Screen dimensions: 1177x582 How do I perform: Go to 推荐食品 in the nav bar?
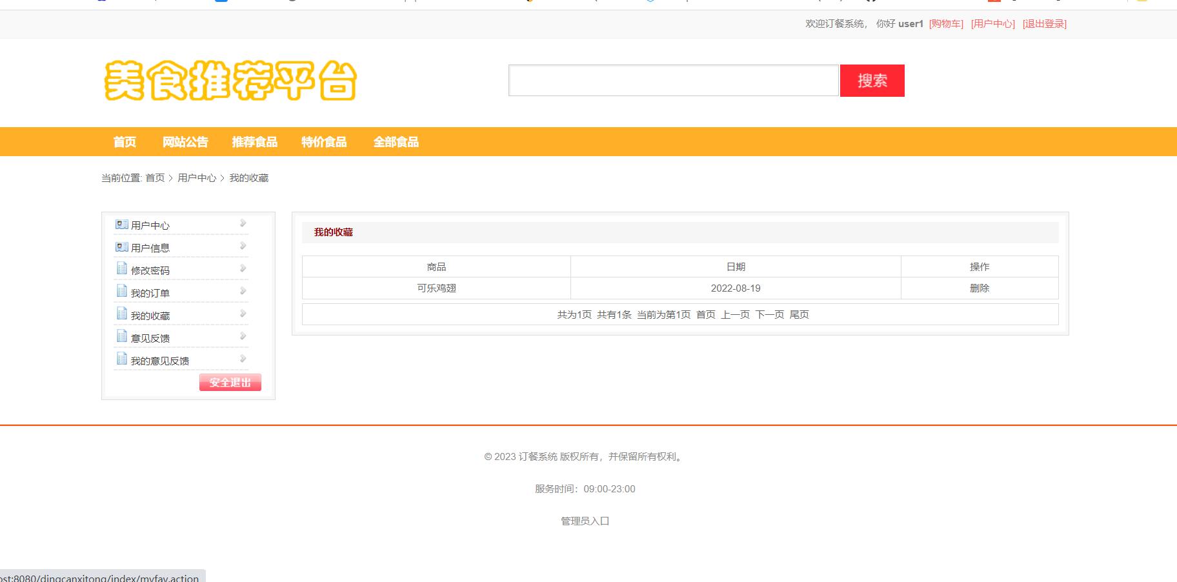(255, 142)
